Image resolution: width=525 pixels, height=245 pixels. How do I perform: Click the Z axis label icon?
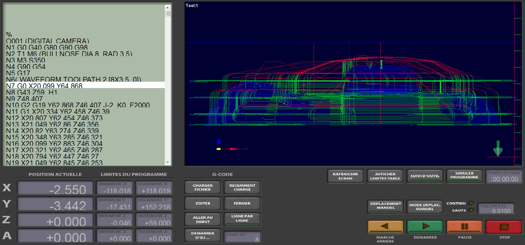7,220
